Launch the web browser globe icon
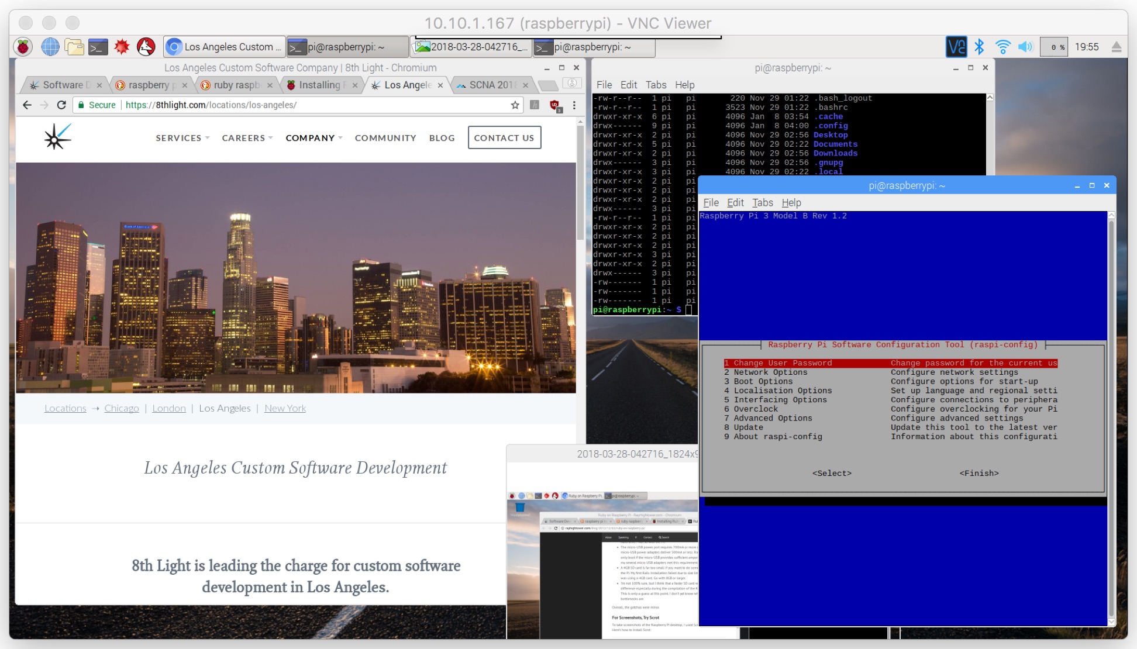 tap(50, 47)
